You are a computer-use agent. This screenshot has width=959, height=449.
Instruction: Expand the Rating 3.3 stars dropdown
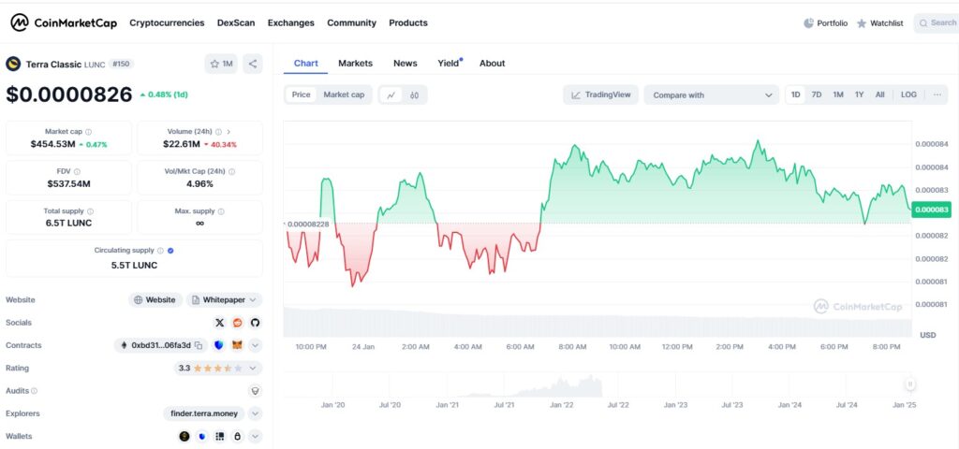tap(255, 368)
